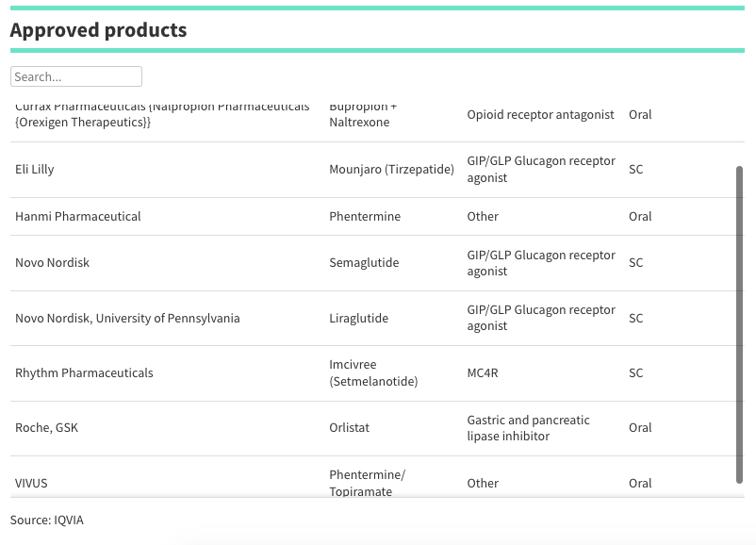The width and height of the screenshot is (756, 545).
Task: Click Gastric and pancreatic lipase inhibitor cell
Action: pyautogui.click(x=528, y=428)
